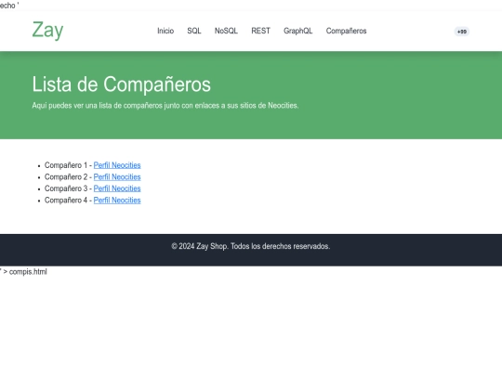Open Perfil Neocities link for Compañero 1
Viewport: 502px width, 376px height.
pos(117,165)
